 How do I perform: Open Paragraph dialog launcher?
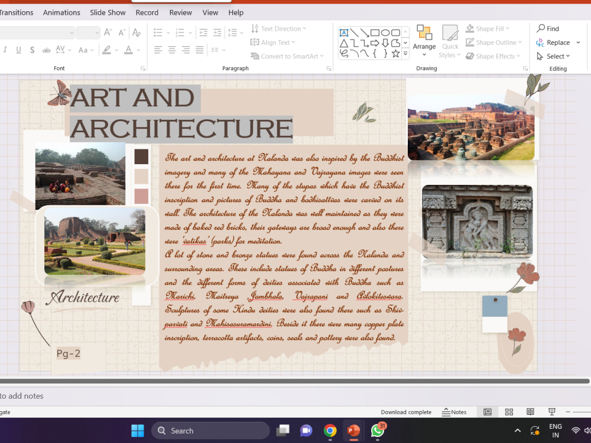[x=329, y=69]
